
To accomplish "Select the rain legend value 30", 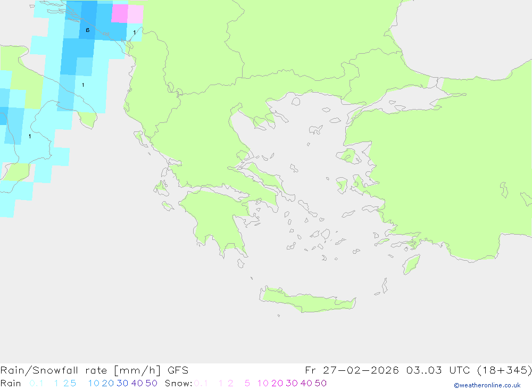I will (122, 383).
